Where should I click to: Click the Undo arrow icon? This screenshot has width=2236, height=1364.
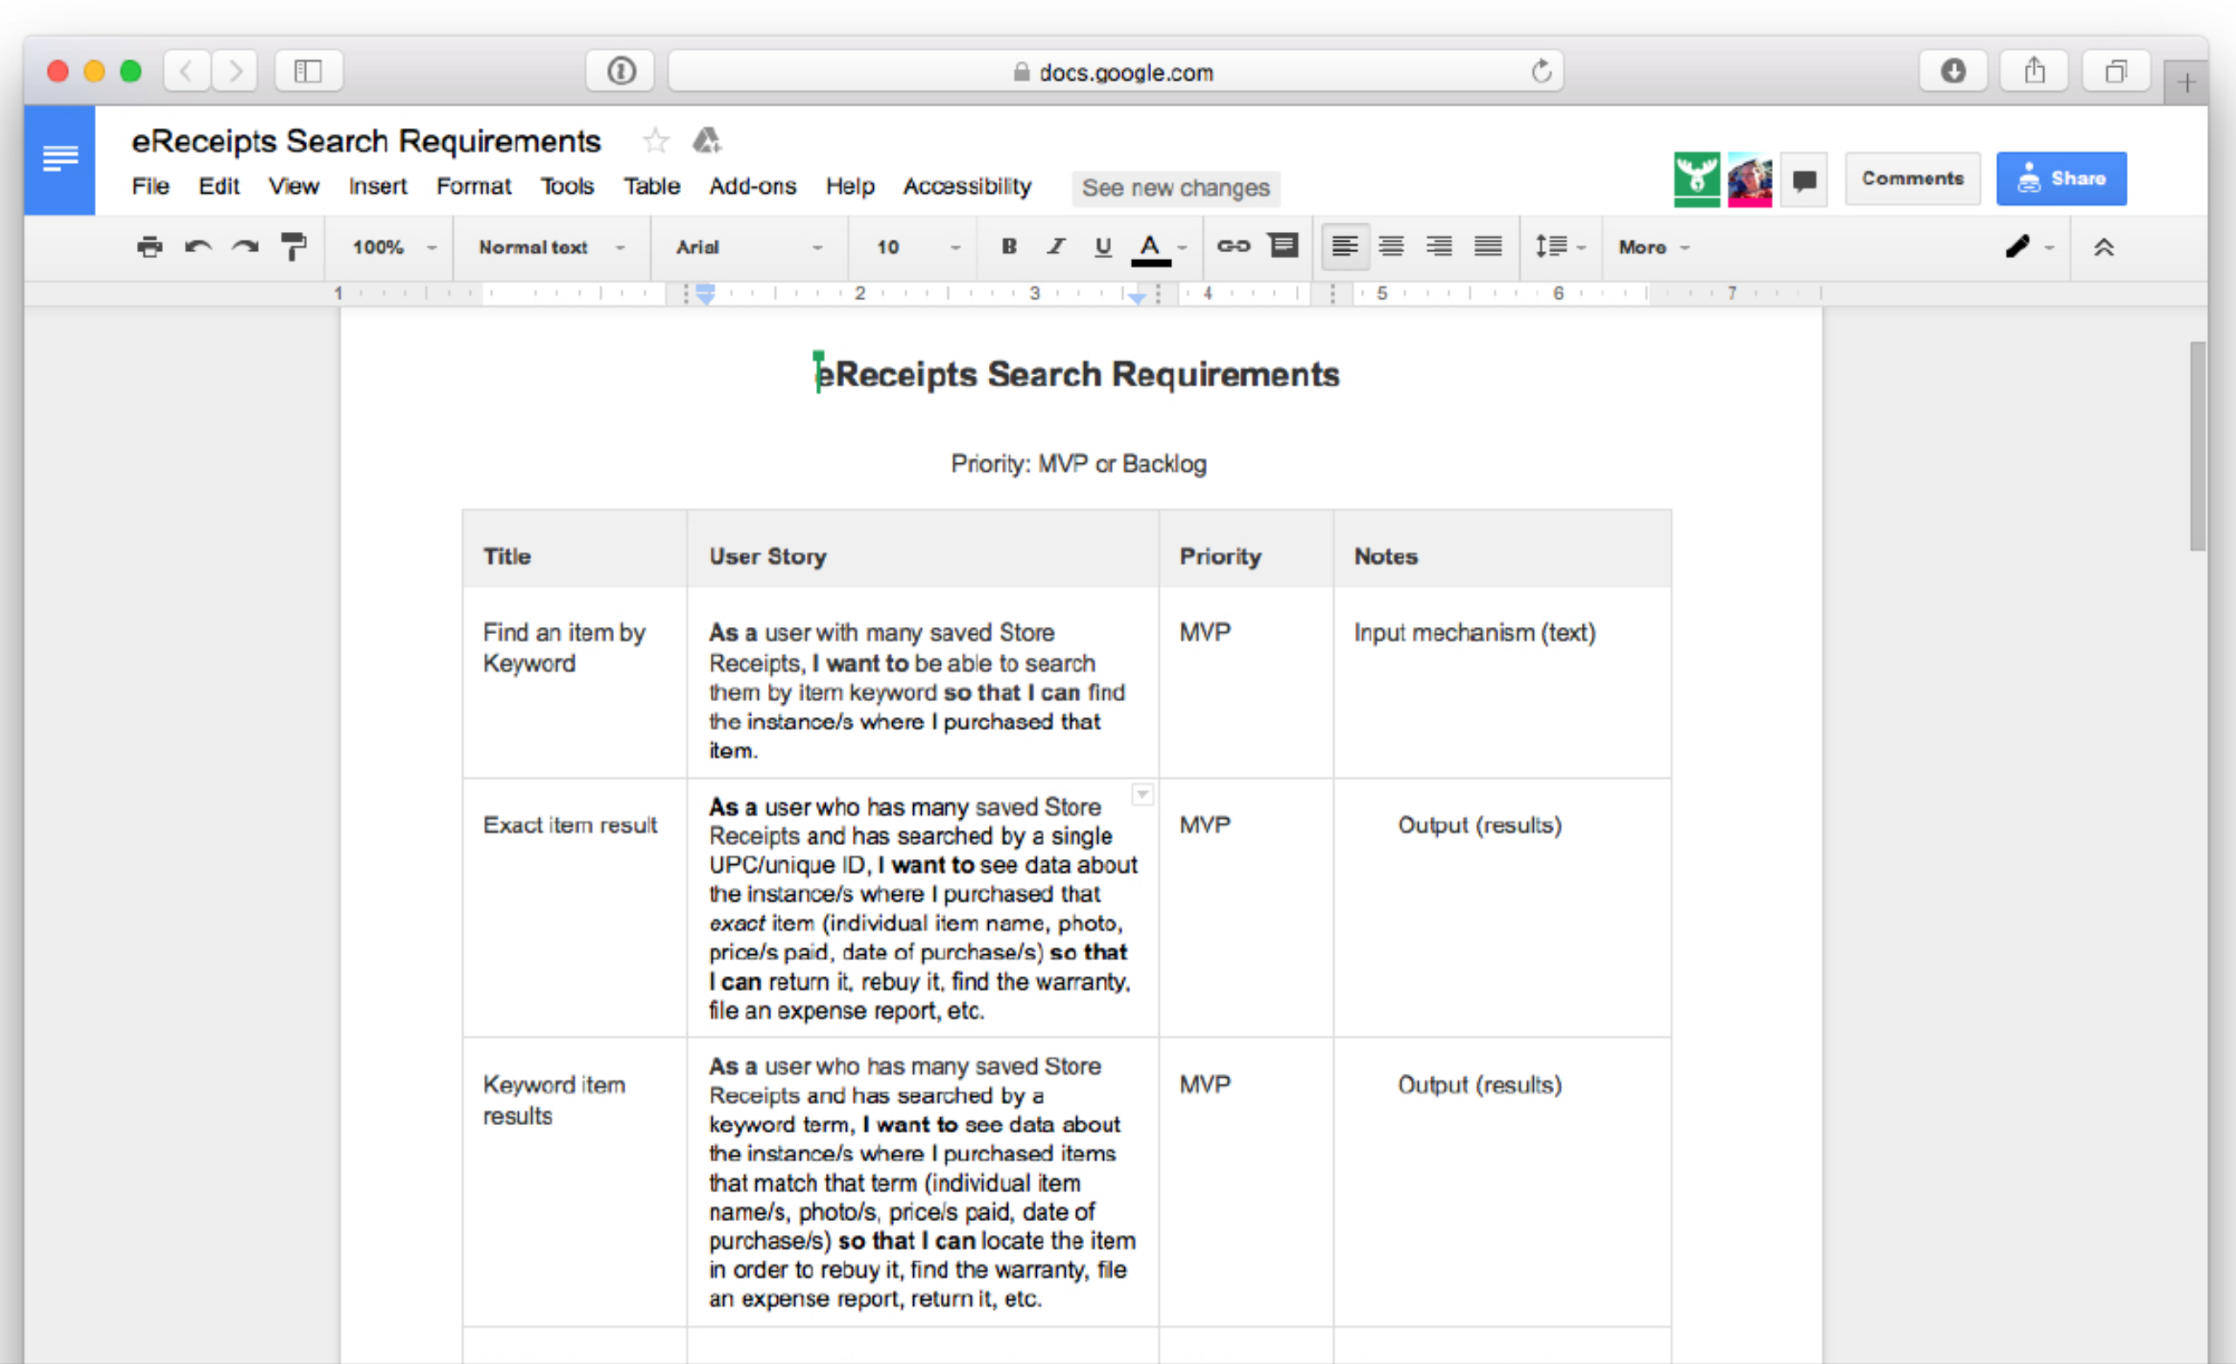(x=198, y=247)
